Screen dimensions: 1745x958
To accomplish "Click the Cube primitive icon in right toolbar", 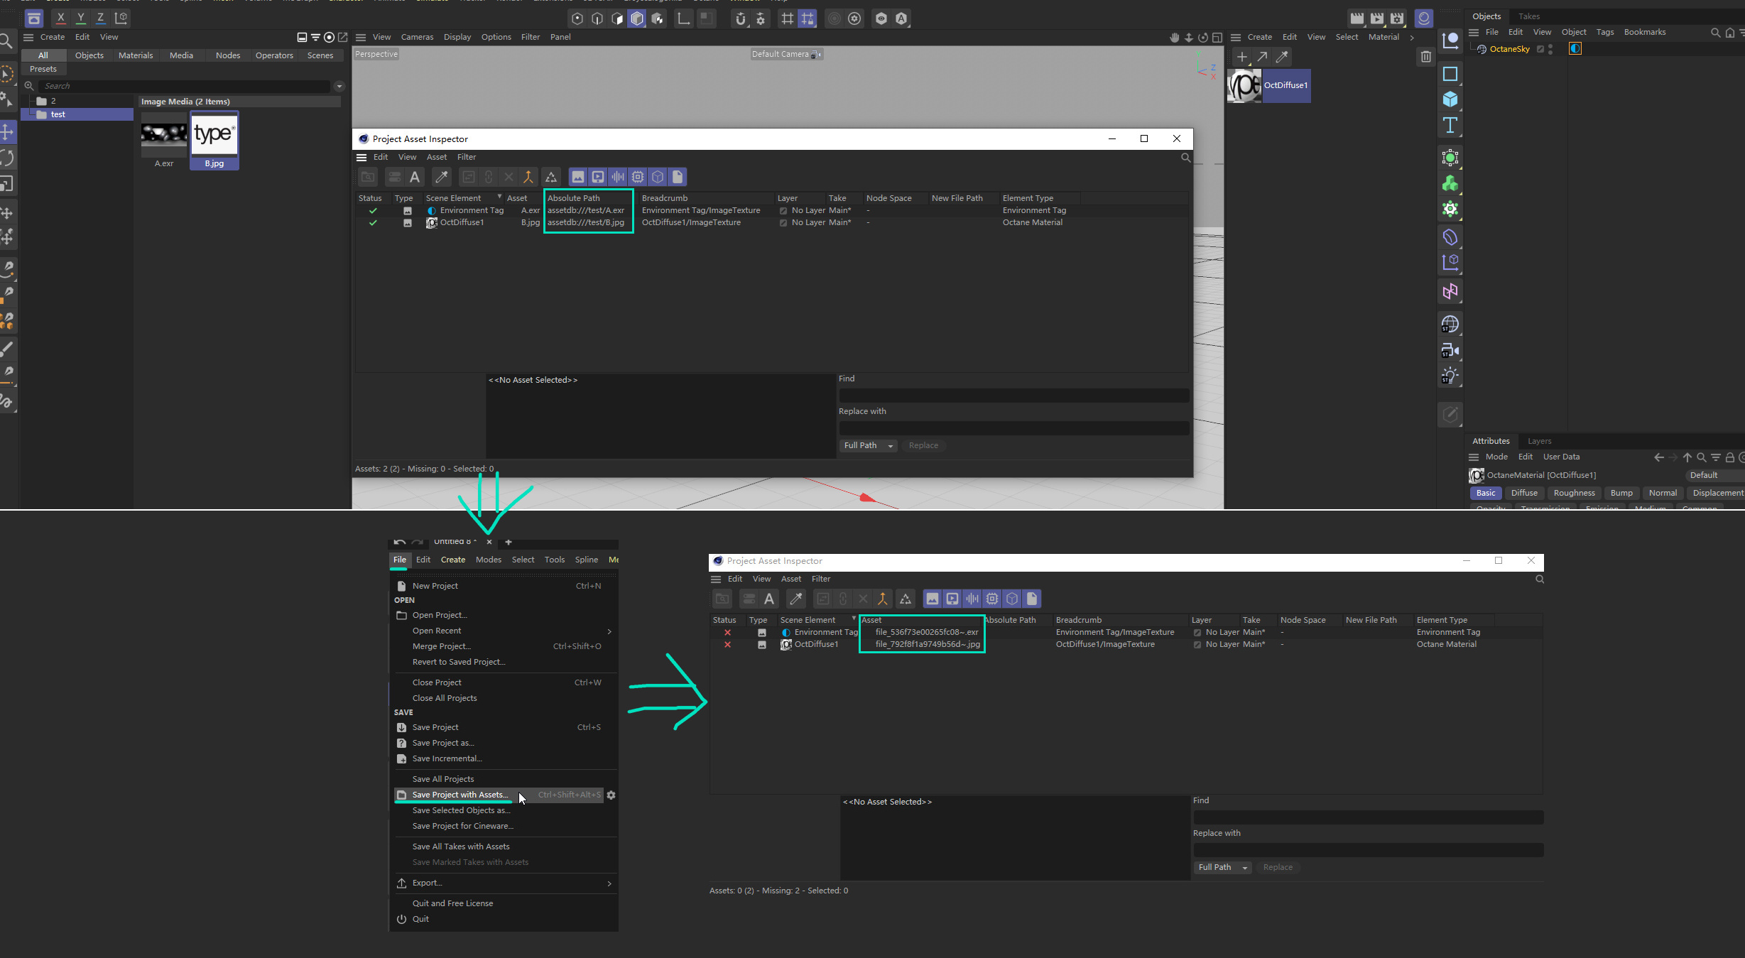I will point(1450,99).
